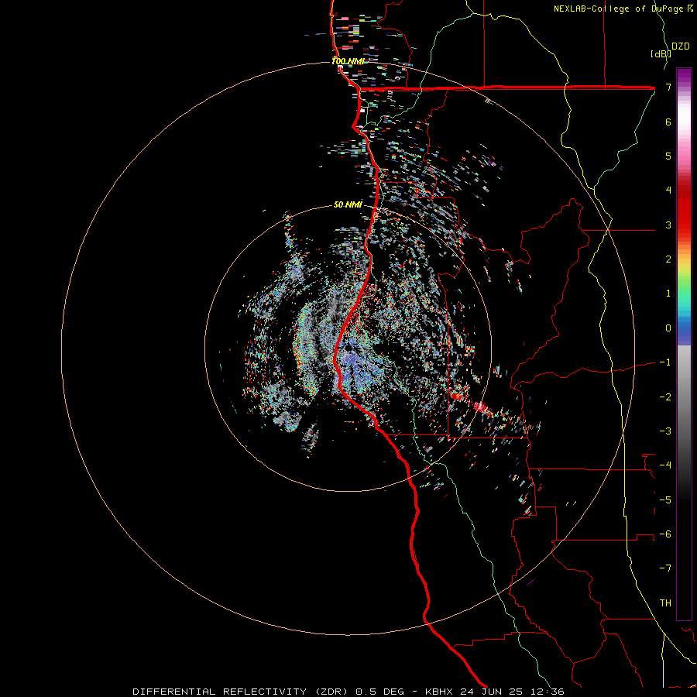
Task: Click the NEXLAB-College of DuPage label
Action: tap(620, 9)
